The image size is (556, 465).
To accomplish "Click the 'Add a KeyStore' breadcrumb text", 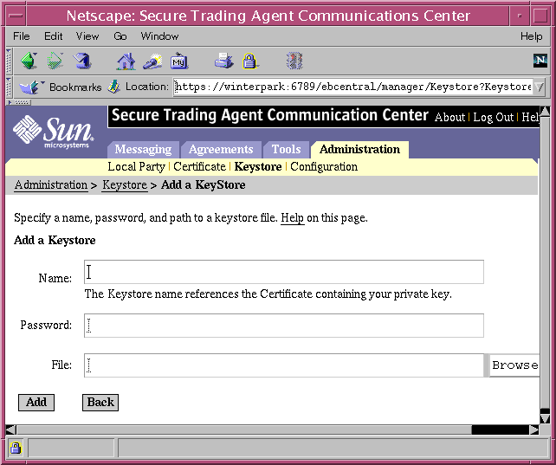I will click(204, 185).
